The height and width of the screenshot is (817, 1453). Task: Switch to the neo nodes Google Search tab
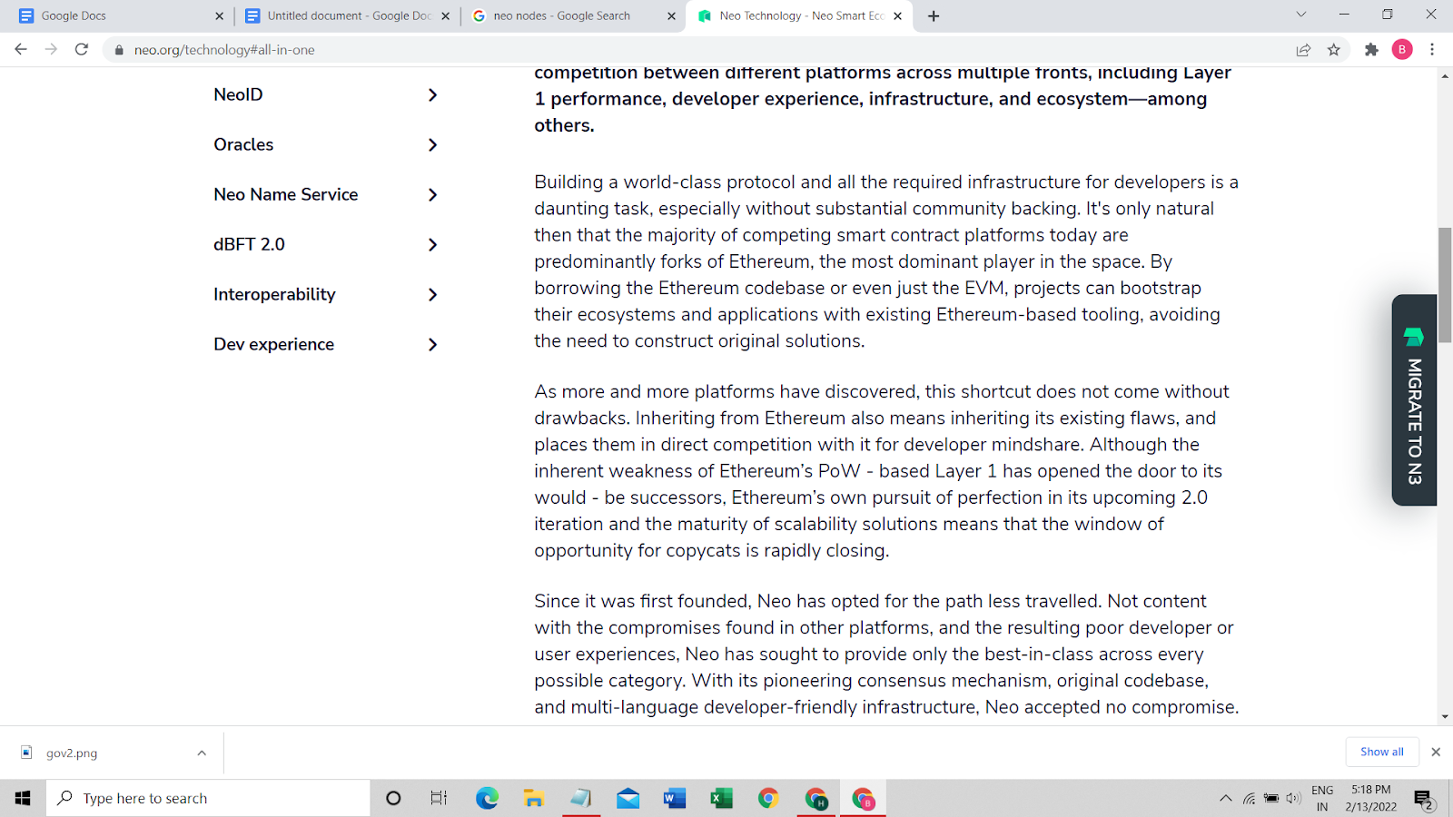point(573,15)
